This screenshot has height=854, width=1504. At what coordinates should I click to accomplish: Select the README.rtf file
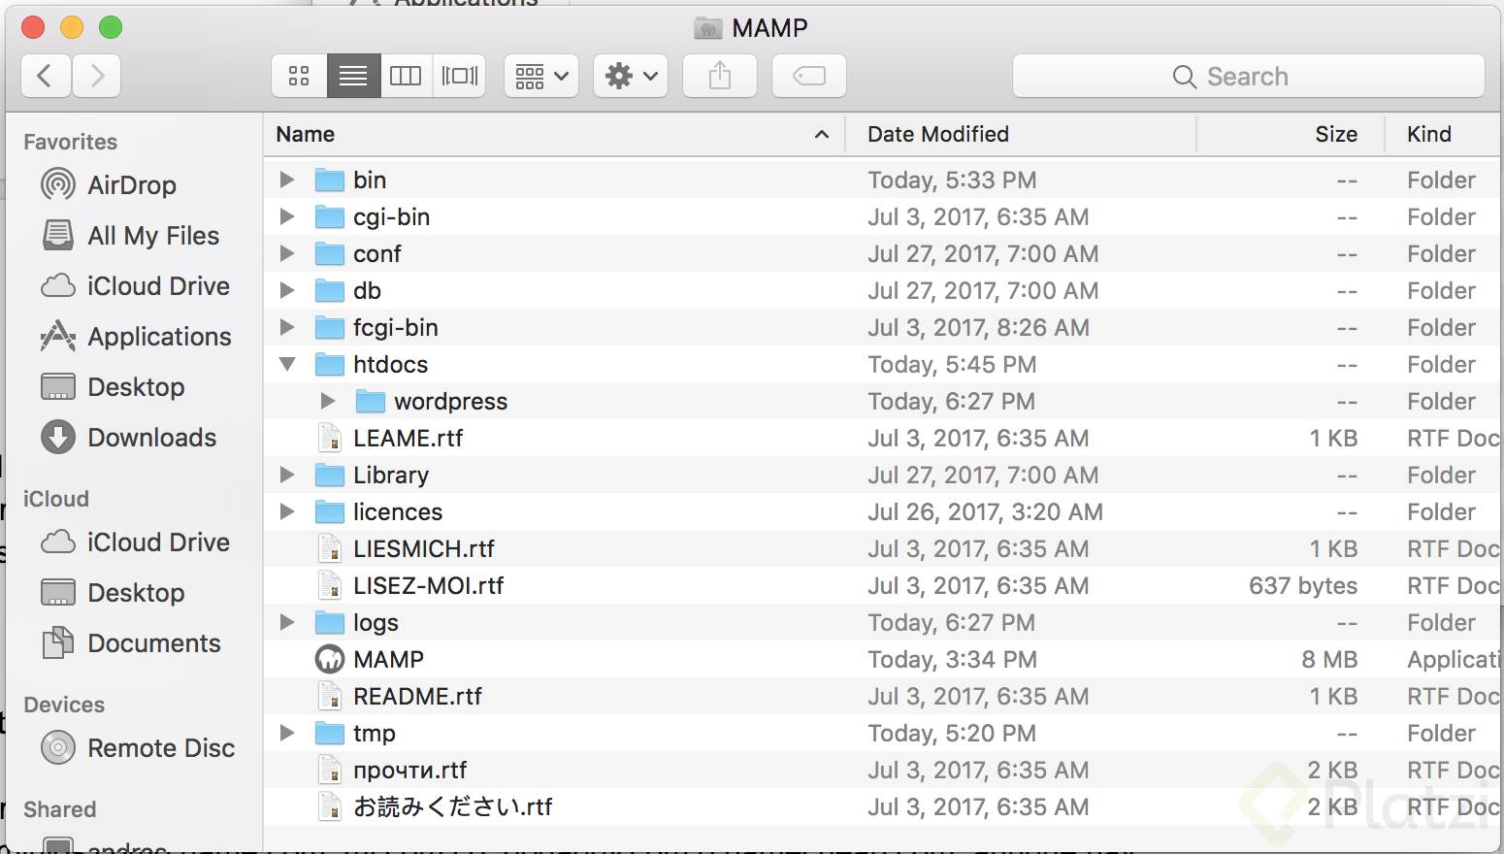[416, 696]
